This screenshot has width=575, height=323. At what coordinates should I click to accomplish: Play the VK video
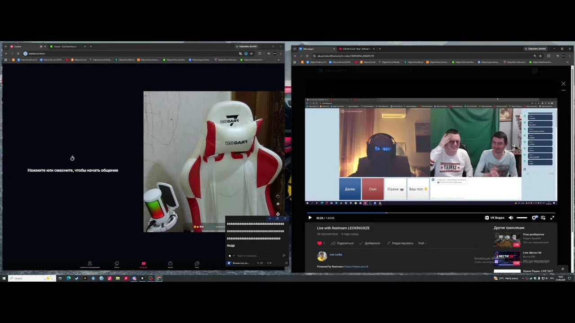click(x=310, y=218)
